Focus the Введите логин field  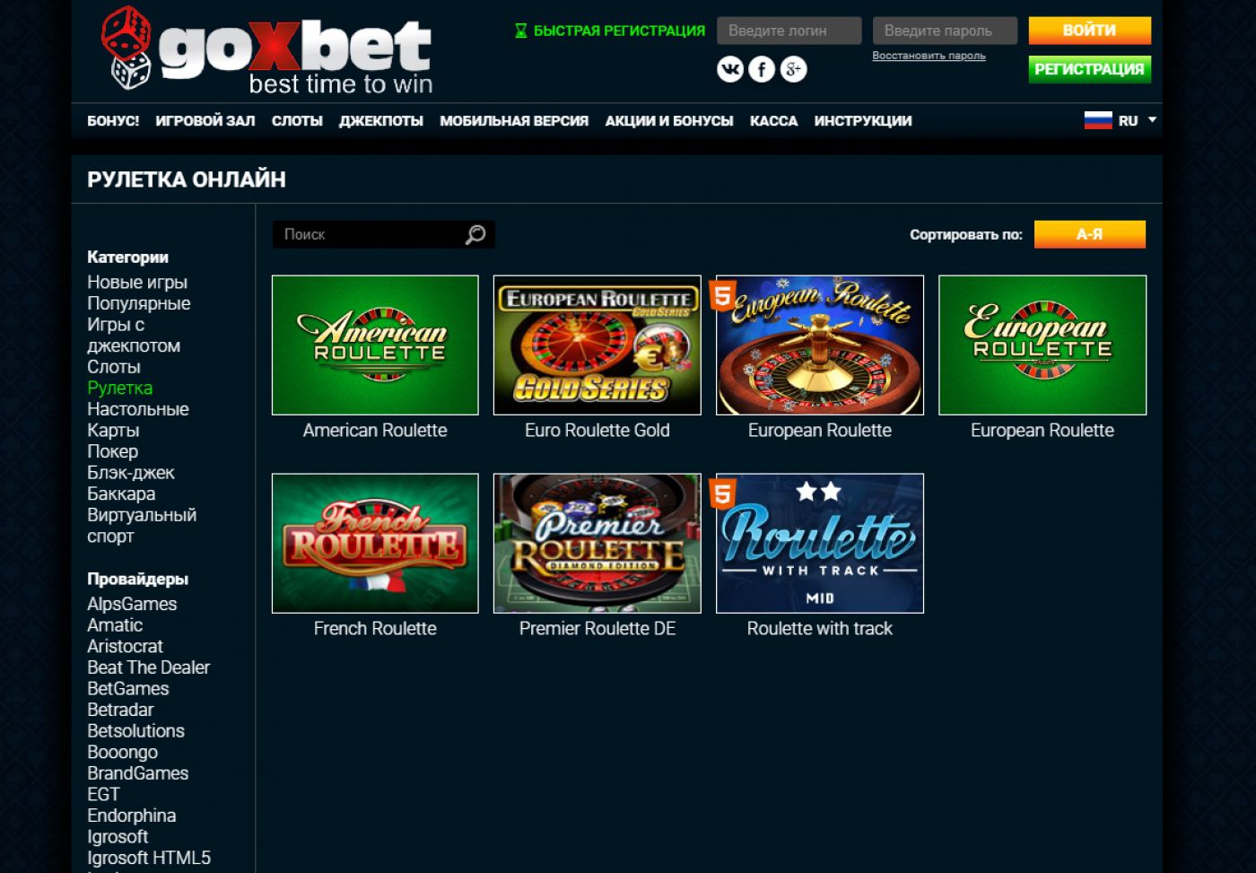click(789, 31)
